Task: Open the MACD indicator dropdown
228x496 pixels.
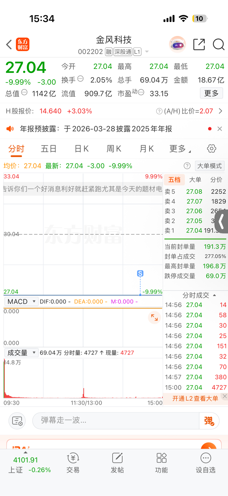Action: coord(21,301)
